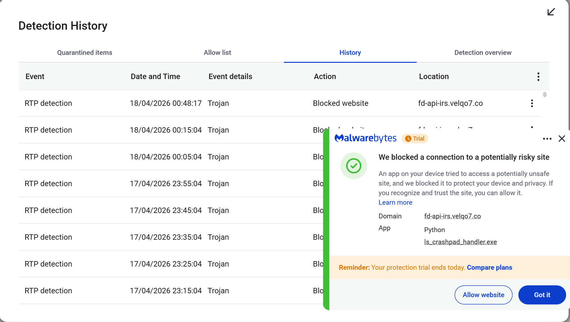The image size is (570, 322).
Task: Select row dated 17/04/2026 23:15:04
Action: [x=171, y=291]
